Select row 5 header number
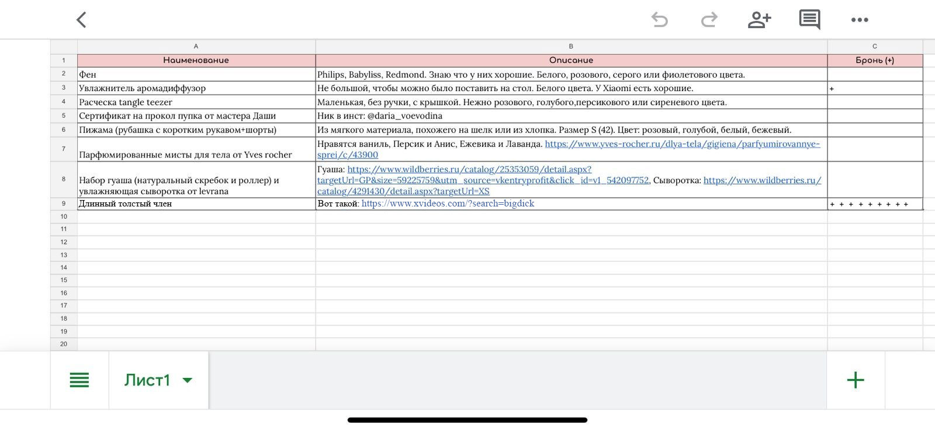The height and width of the screenshot is (431, 935). (x=64, y=116)
